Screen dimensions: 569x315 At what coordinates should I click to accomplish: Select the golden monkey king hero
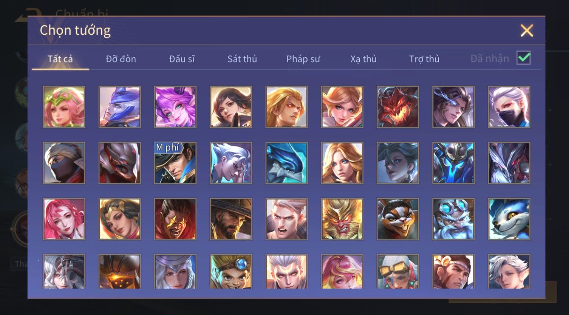click(342, 219)
